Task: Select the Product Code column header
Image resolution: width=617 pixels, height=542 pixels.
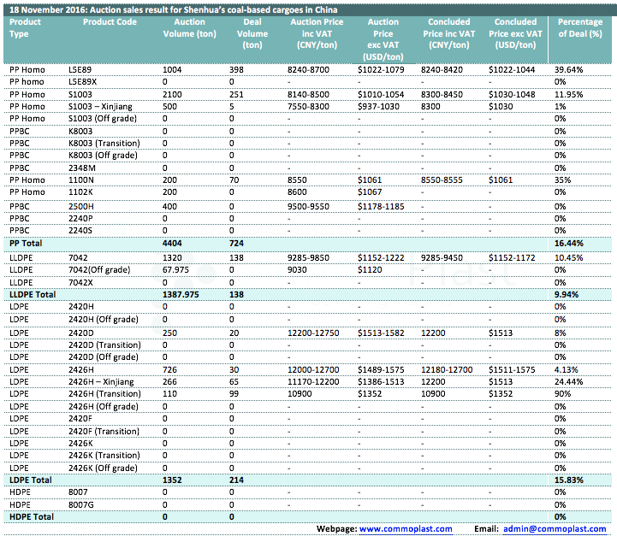Action: (110, 22)
